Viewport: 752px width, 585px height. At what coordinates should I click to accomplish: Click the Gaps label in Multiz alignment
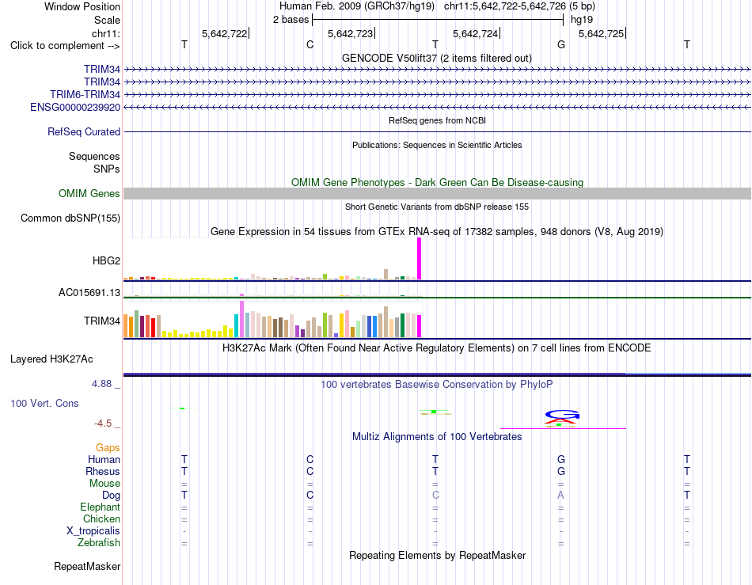coord(108,447)
